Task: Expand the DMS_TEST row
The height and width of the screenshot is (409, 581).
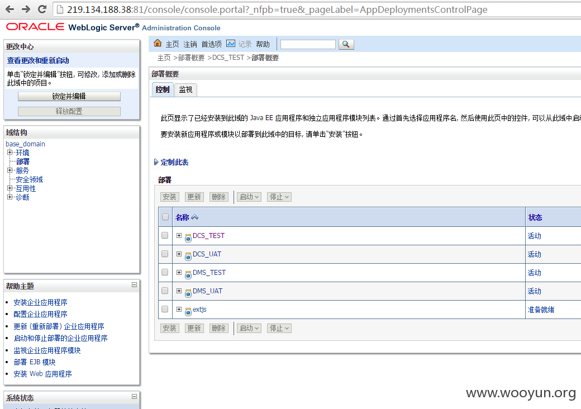Action: pyautogui.click(x=179, y=272)
